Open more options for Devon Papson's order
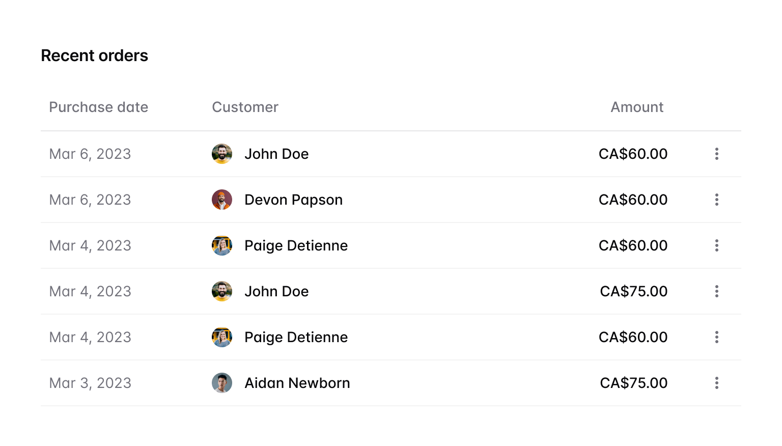The height and width of the screenshot is (446, 782). point(716,200)
